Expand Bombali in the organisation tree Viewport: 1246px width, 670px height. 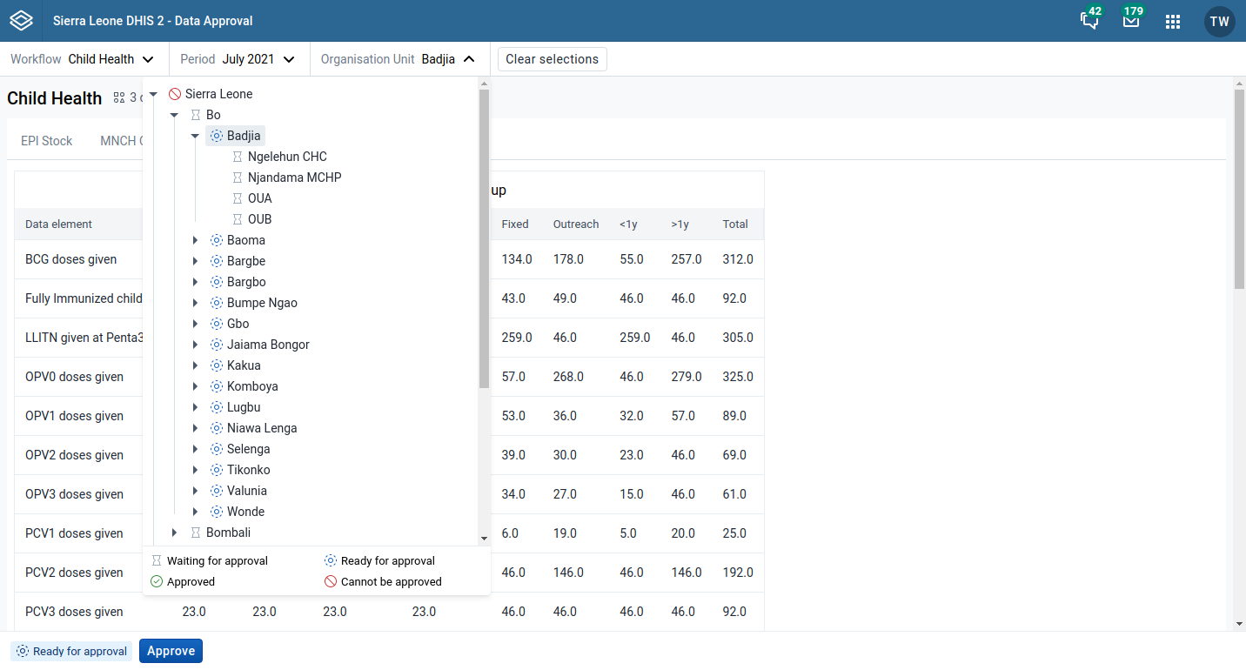click(173, 532)
